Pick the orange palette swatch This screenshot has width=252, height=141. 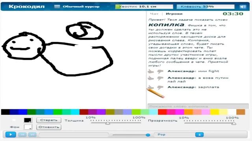[188, 112]
